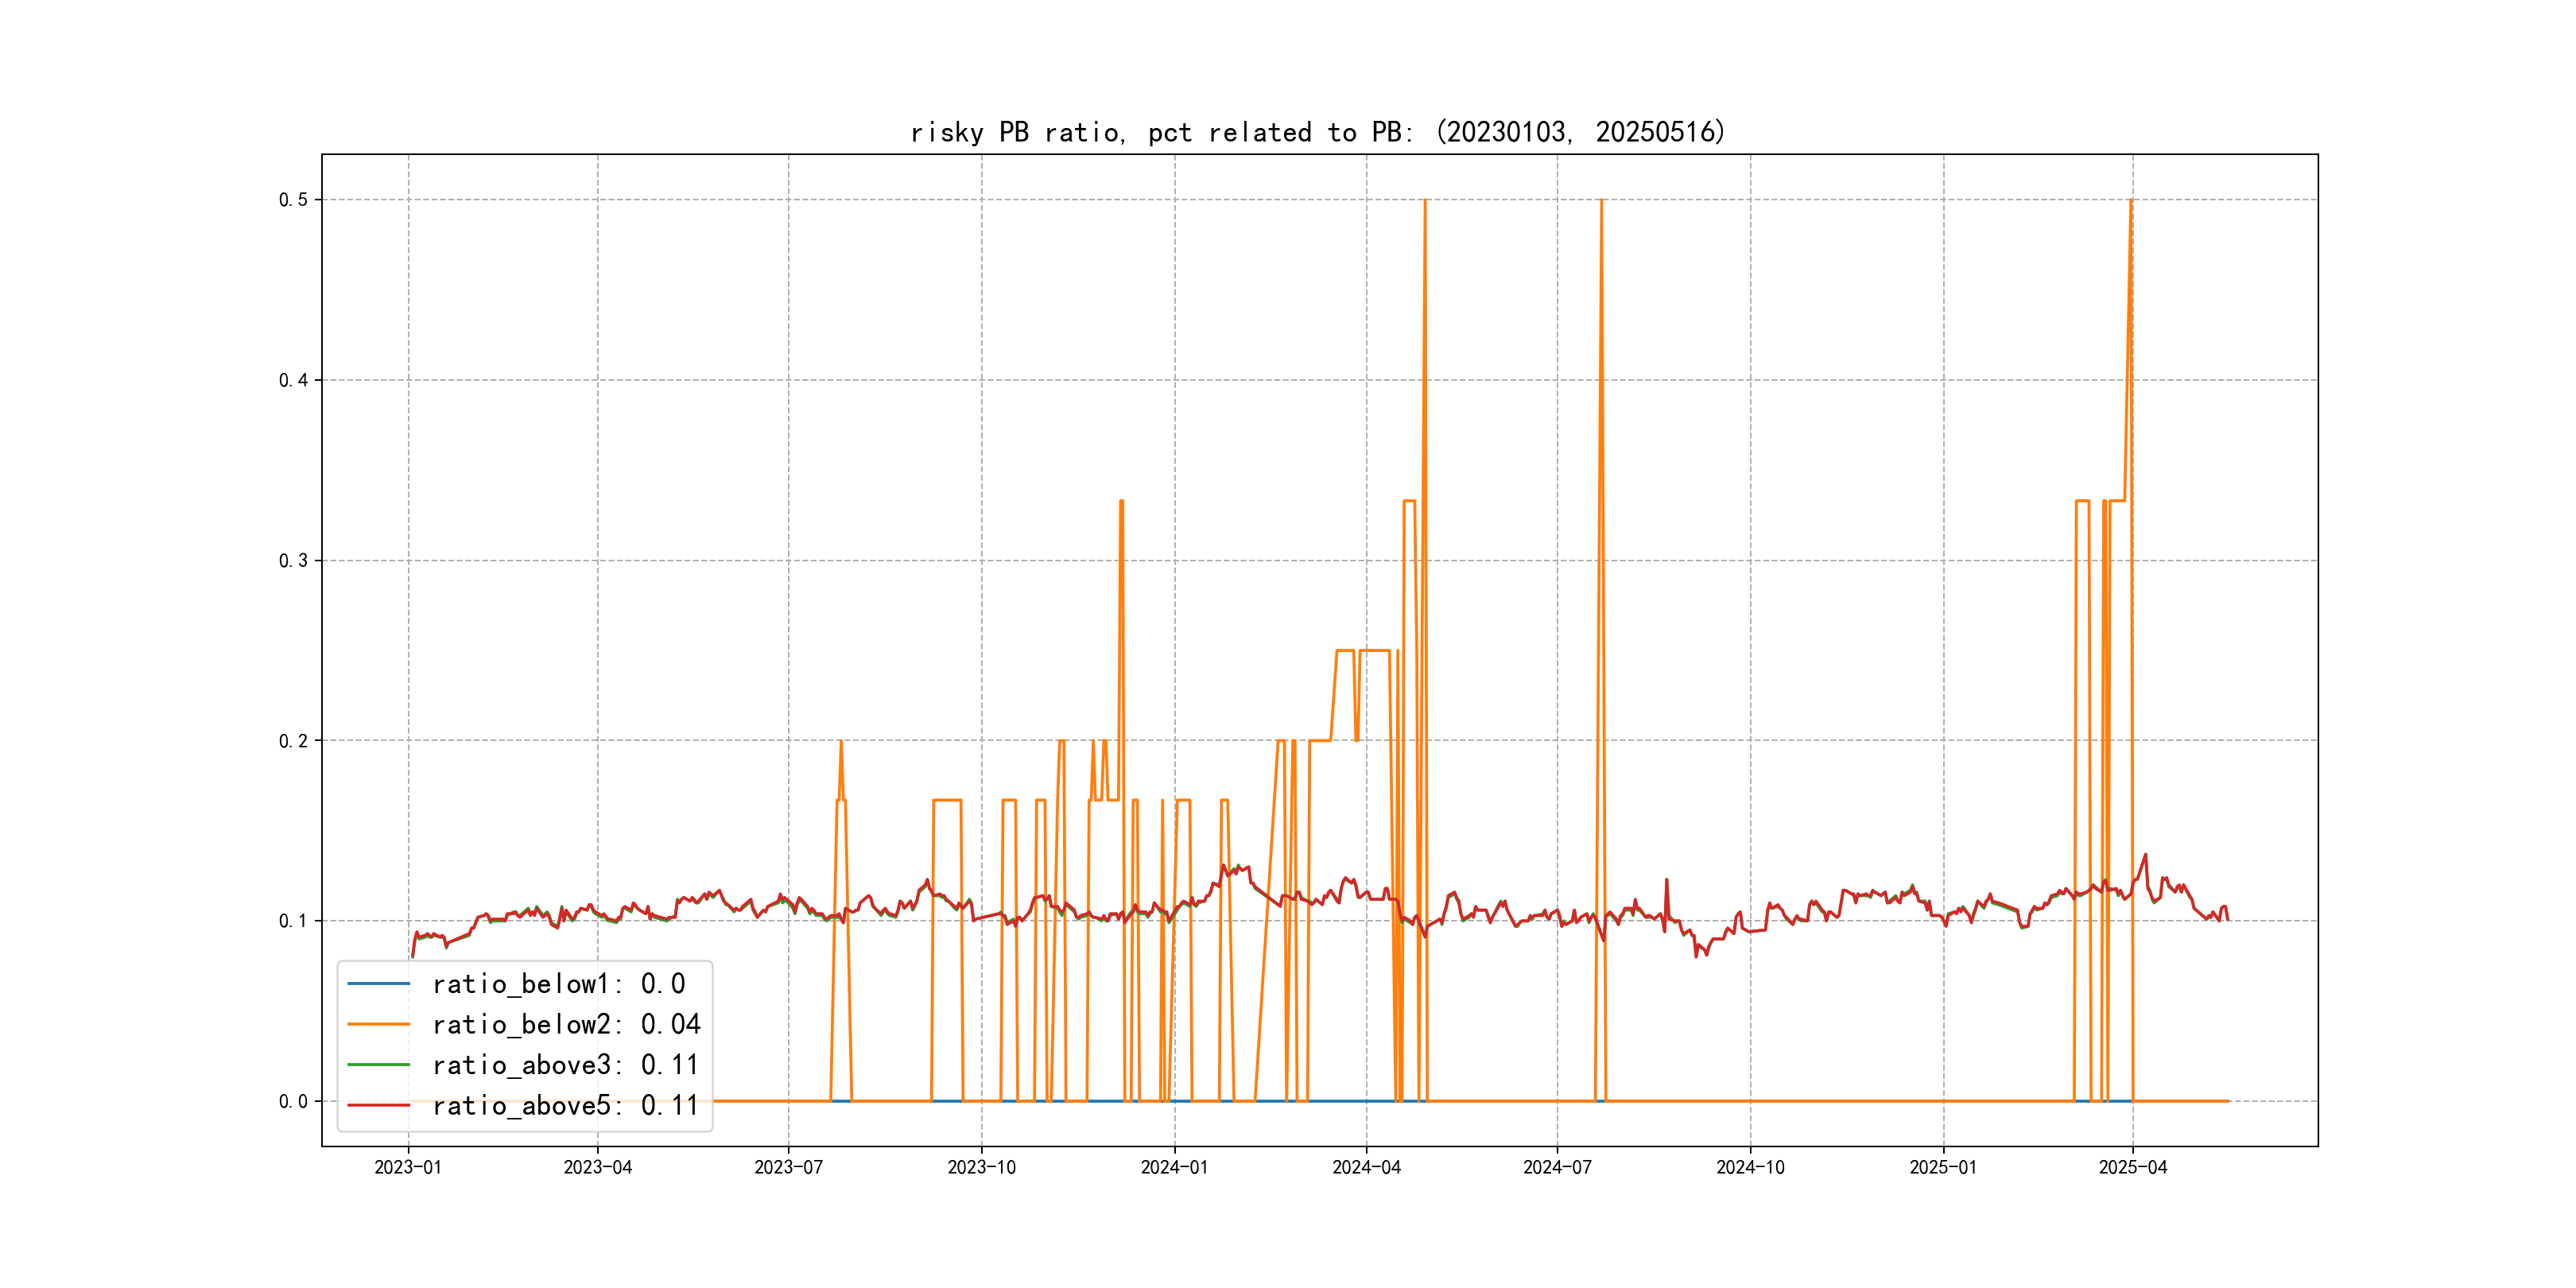This screenshot has height=1288, width=2576.
Task: Select the 'ratio_above3: 0.11' legend label
Action: (564, 1065)
